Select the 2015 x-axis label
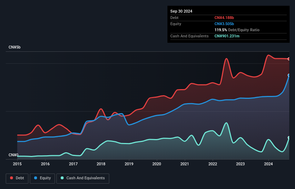Image resolution: width=295 pixels, height=189 pixels. (x=17, y=164)
